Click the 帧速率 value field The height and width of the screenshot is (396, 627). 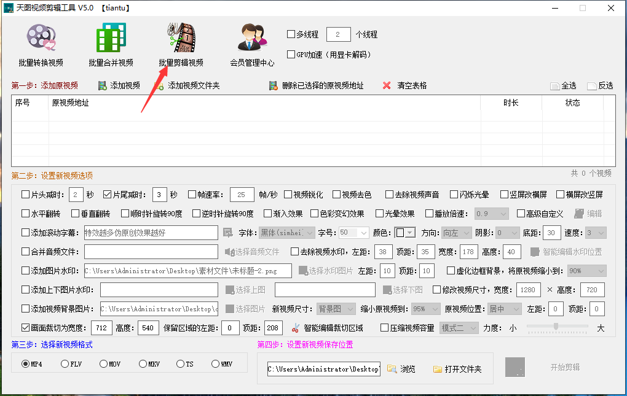coord(242,195)
